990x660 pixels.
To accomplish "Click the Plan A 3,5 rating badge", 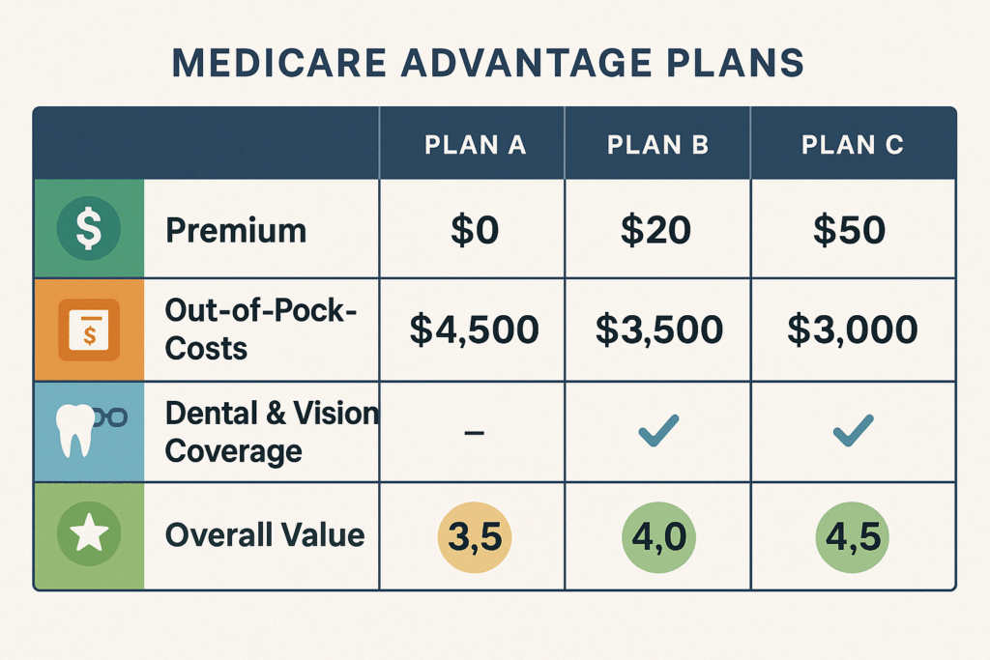I will (474, 535).
